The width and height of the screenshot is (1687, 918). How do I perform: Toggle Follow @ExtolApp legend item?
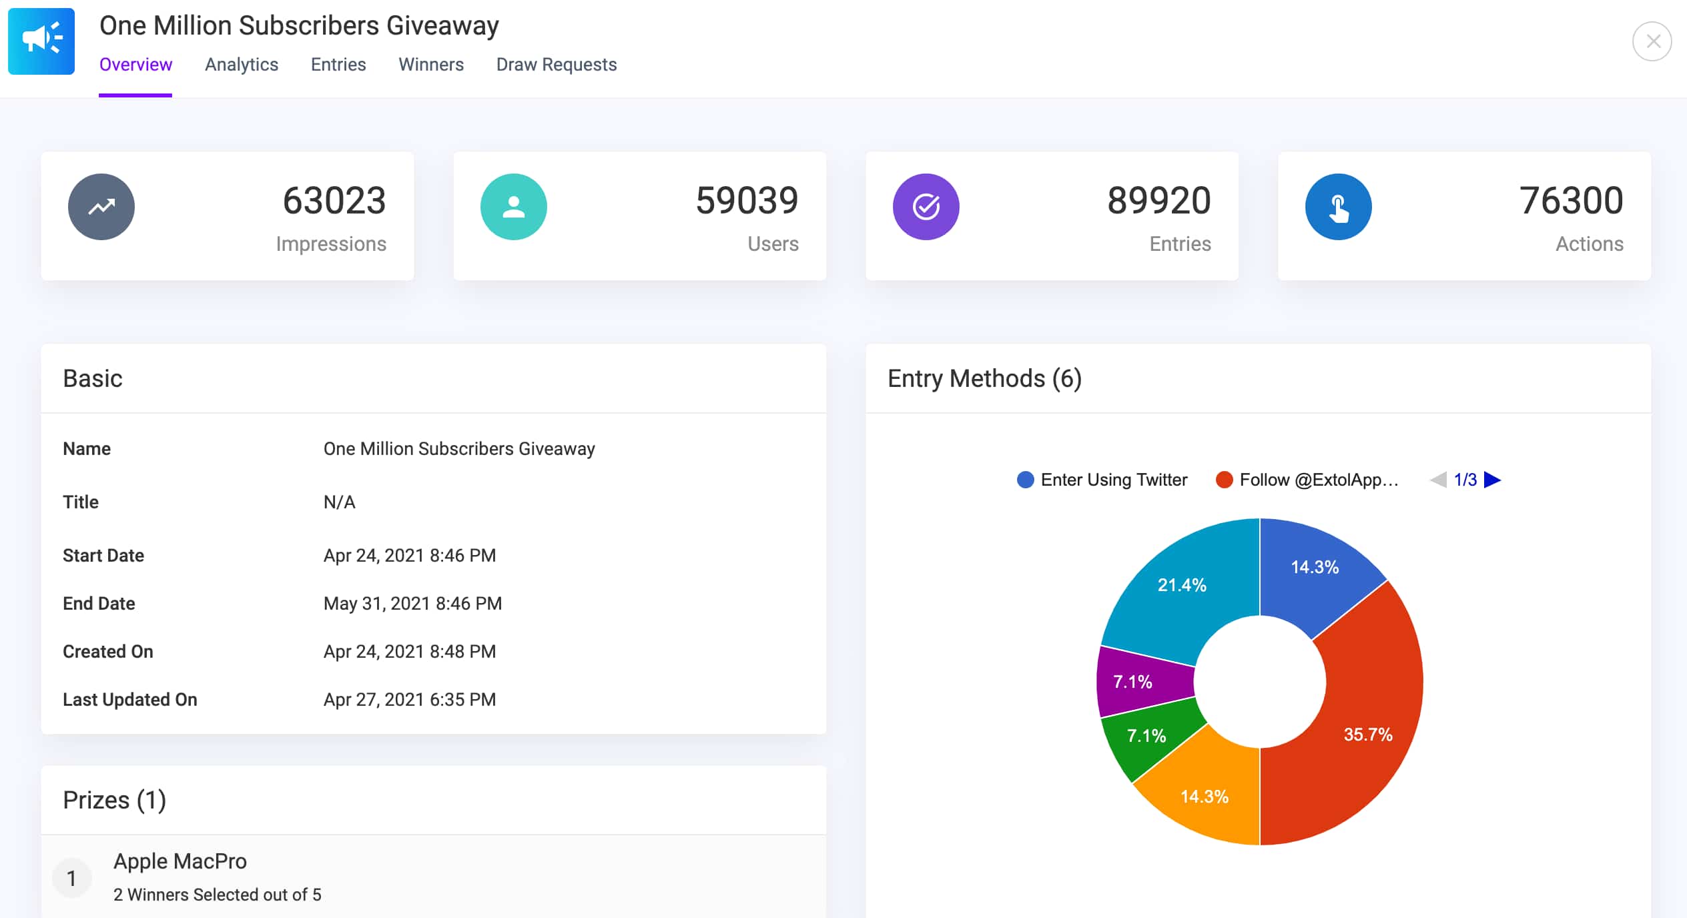pyautogui.click(x=1307, y=480)
